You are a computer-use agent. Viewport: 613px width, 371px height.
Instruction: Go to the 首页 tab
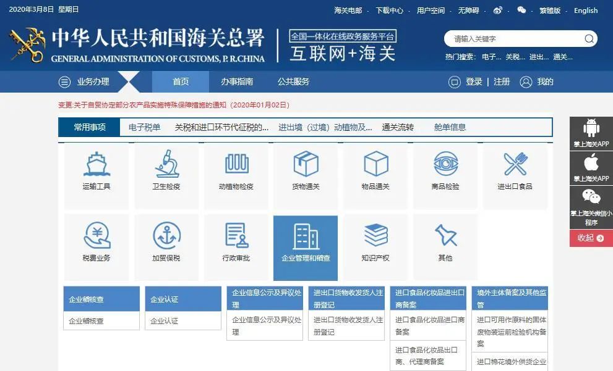(181, 81)
